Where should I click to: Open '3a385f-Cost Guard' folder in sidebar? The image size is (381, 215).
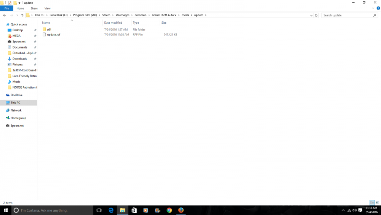point(25,70)
